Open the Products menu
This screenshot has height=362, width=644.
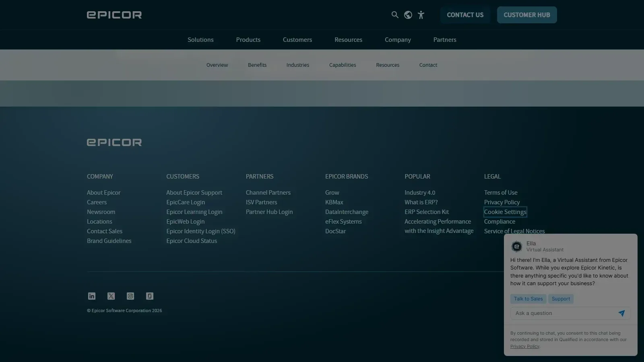[248, 40]
